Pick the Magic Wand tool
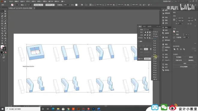Screen dimensions: 198x111 coord(2,13)
